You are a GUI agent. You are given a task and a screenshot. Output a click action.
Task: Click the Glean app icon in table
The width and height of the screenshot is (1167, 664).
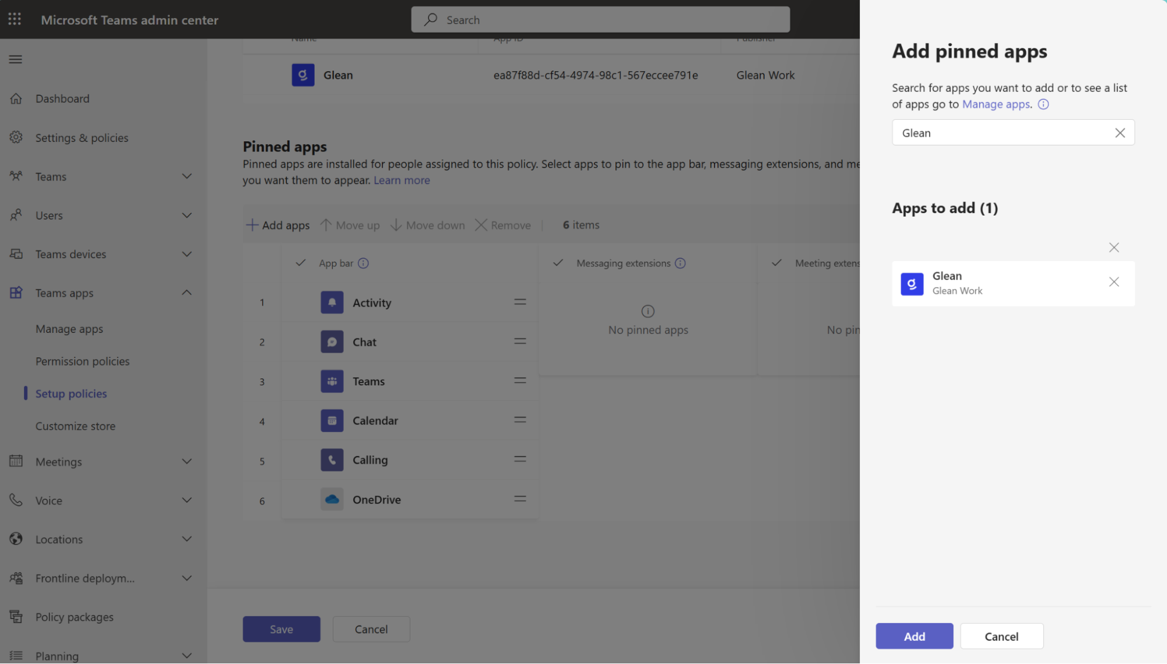(x=303, y=75)
